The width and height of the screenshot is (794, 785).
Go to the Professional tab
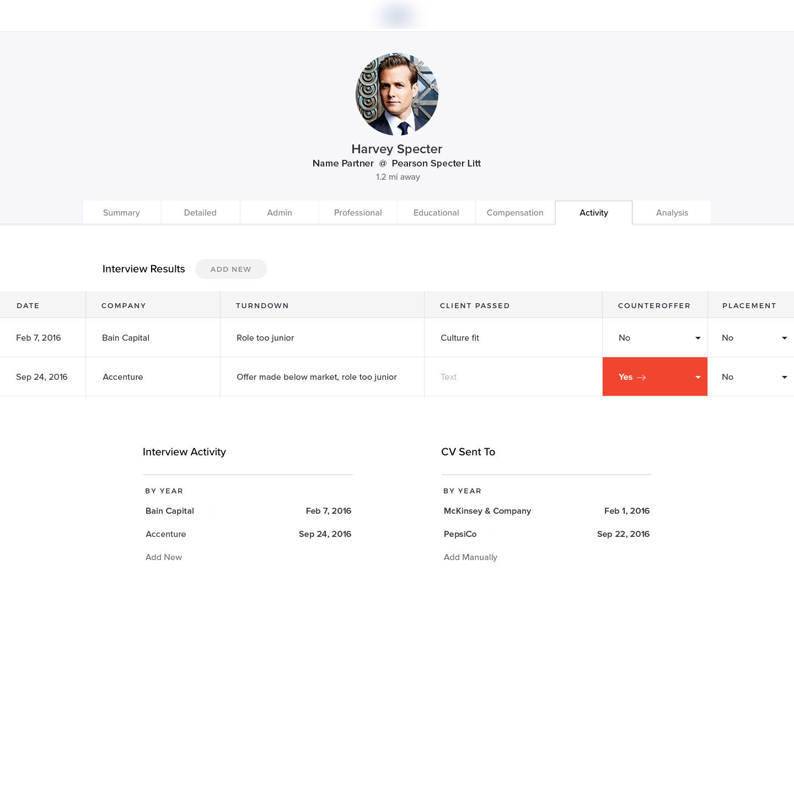[x=358, y=213]
